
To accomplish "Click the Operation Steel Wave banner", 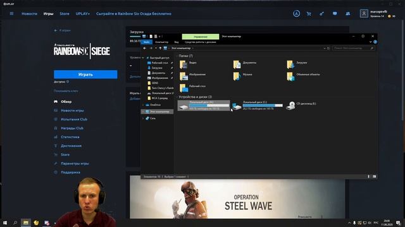I will coord(237,197).
